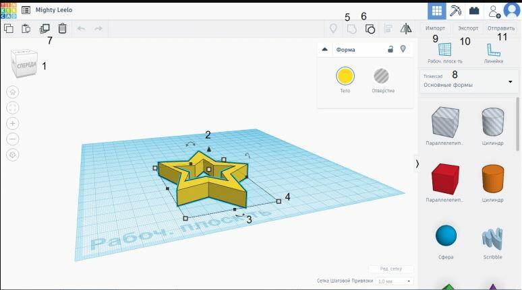This screenshot has width=522, height=290.
Task: Click the Импорт button
Action: (435, 28)
